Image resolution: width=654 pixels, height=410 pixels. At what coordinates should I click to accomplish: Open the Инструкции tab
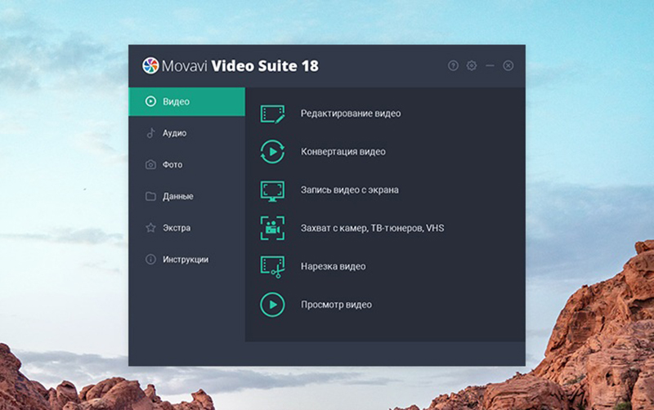[x=186, y=260]
